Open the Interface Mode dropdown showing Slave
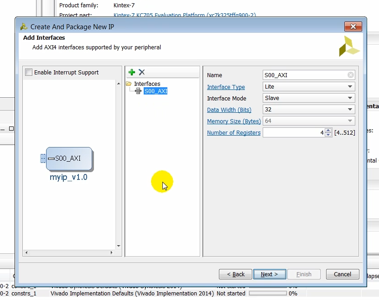The image size is (379, 300). click(349, 98)
